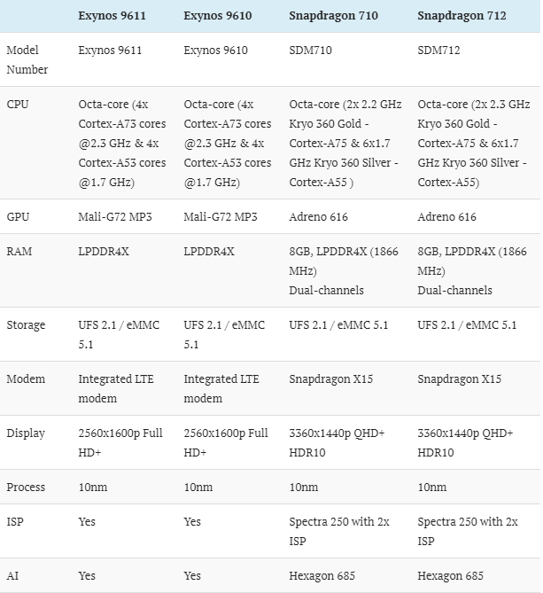Click the Process row label
543x593 pixels.
26,487
